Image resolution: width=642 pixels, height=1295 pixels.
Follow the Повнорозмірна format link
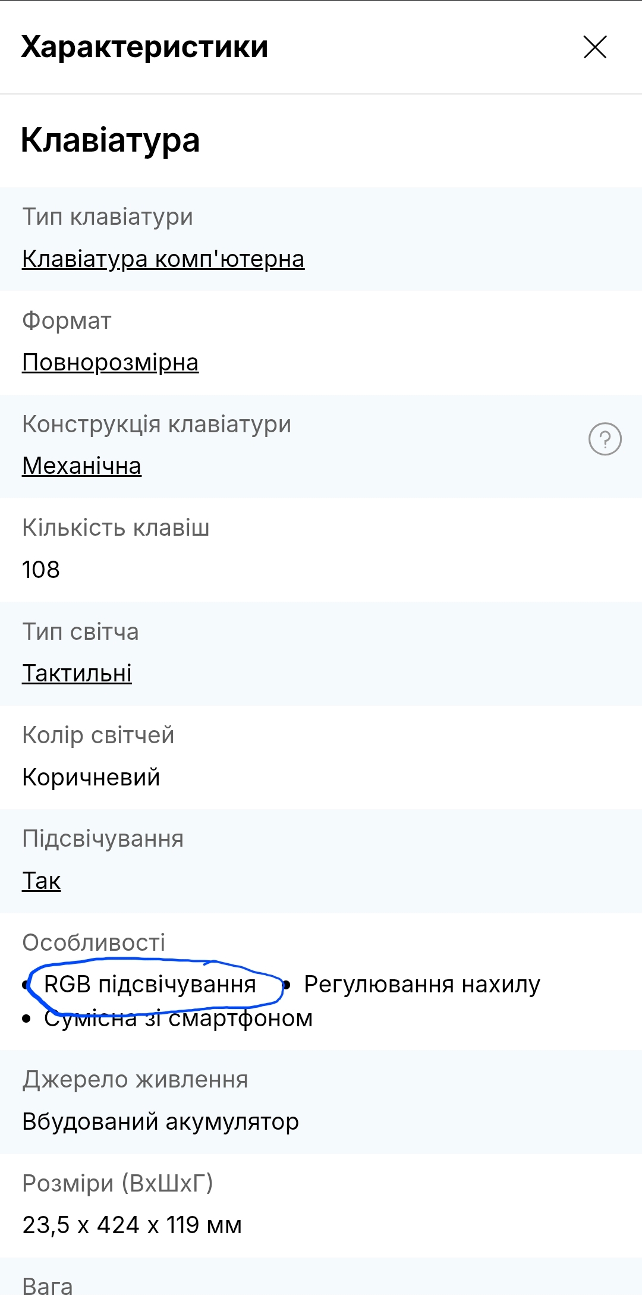click(x=110, y=363)
